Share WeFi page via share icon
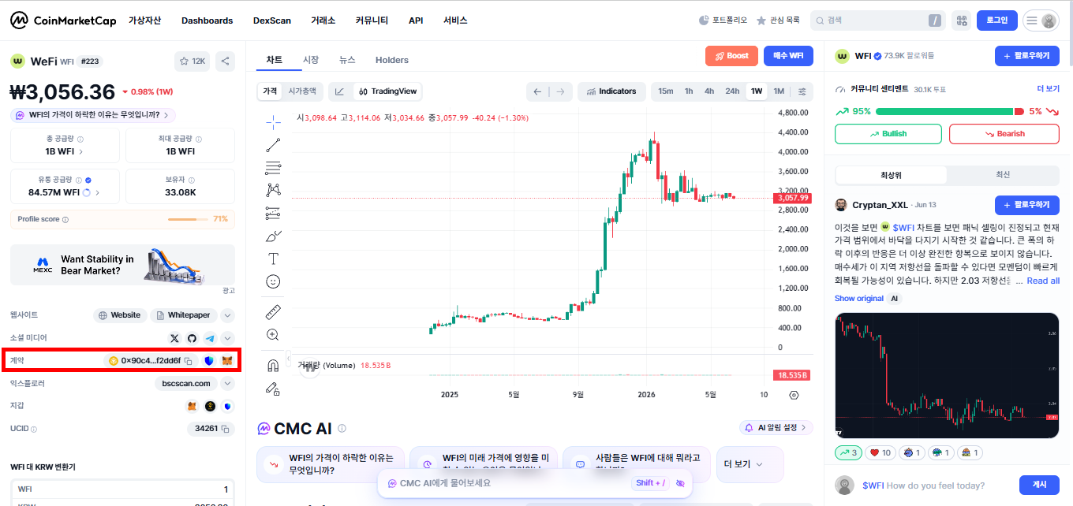The width and height of the screenshot is (1073, 506). (x=225, y=61)
